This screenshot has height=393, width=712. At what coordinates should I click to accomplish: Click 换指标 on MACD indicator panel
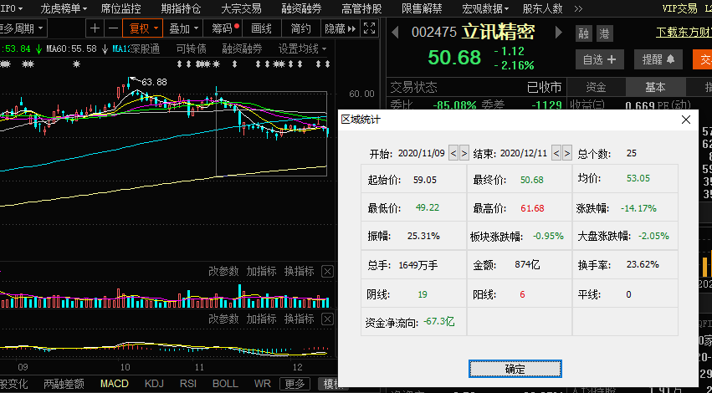(x=300, y=319)
